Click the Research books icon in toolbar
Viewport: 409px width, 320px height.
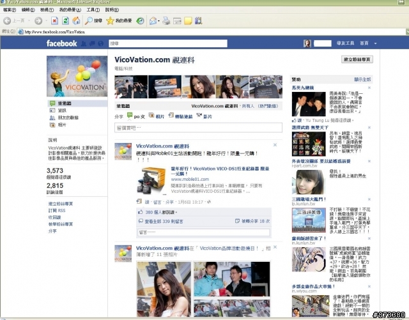pyautogui.click(x=199, y=21)
